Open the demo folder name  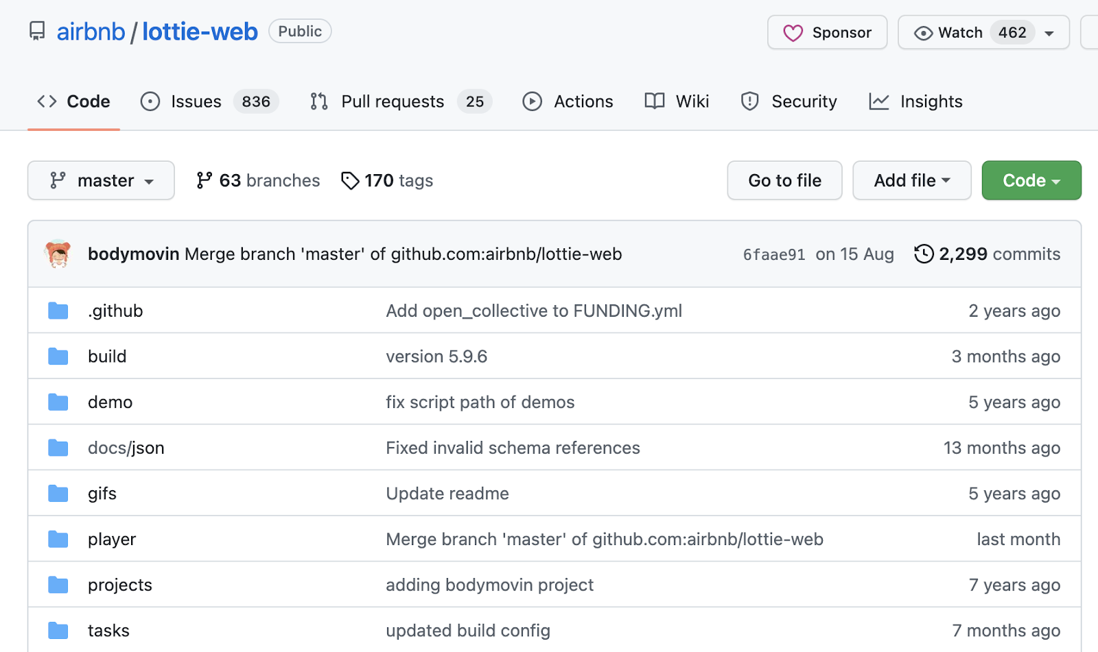coord(110,402)
